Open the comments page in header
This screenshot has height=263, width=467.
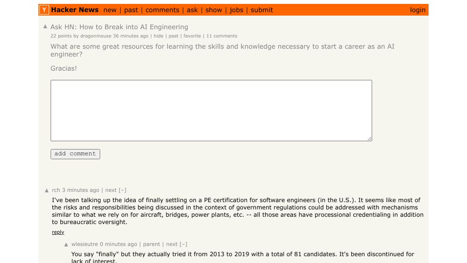[162, 10]
